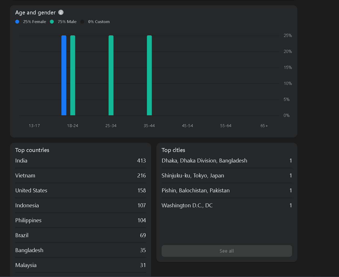Click Vietnam's count value 216

[x=141, y=176]
